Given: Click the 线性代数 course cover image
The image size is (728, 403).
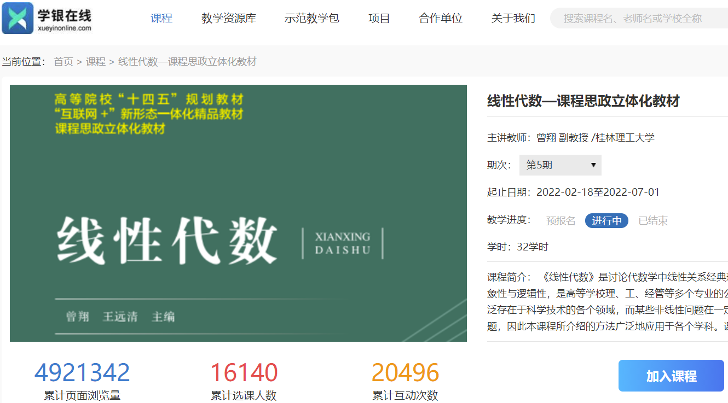Looking at the screenshot, I should pos(238,213).
